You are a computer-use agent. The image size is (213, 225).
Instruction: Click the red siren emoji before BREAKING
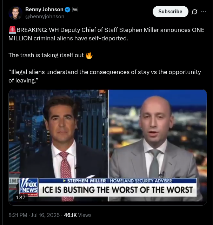pyautogui.click(x=12, y=30)
